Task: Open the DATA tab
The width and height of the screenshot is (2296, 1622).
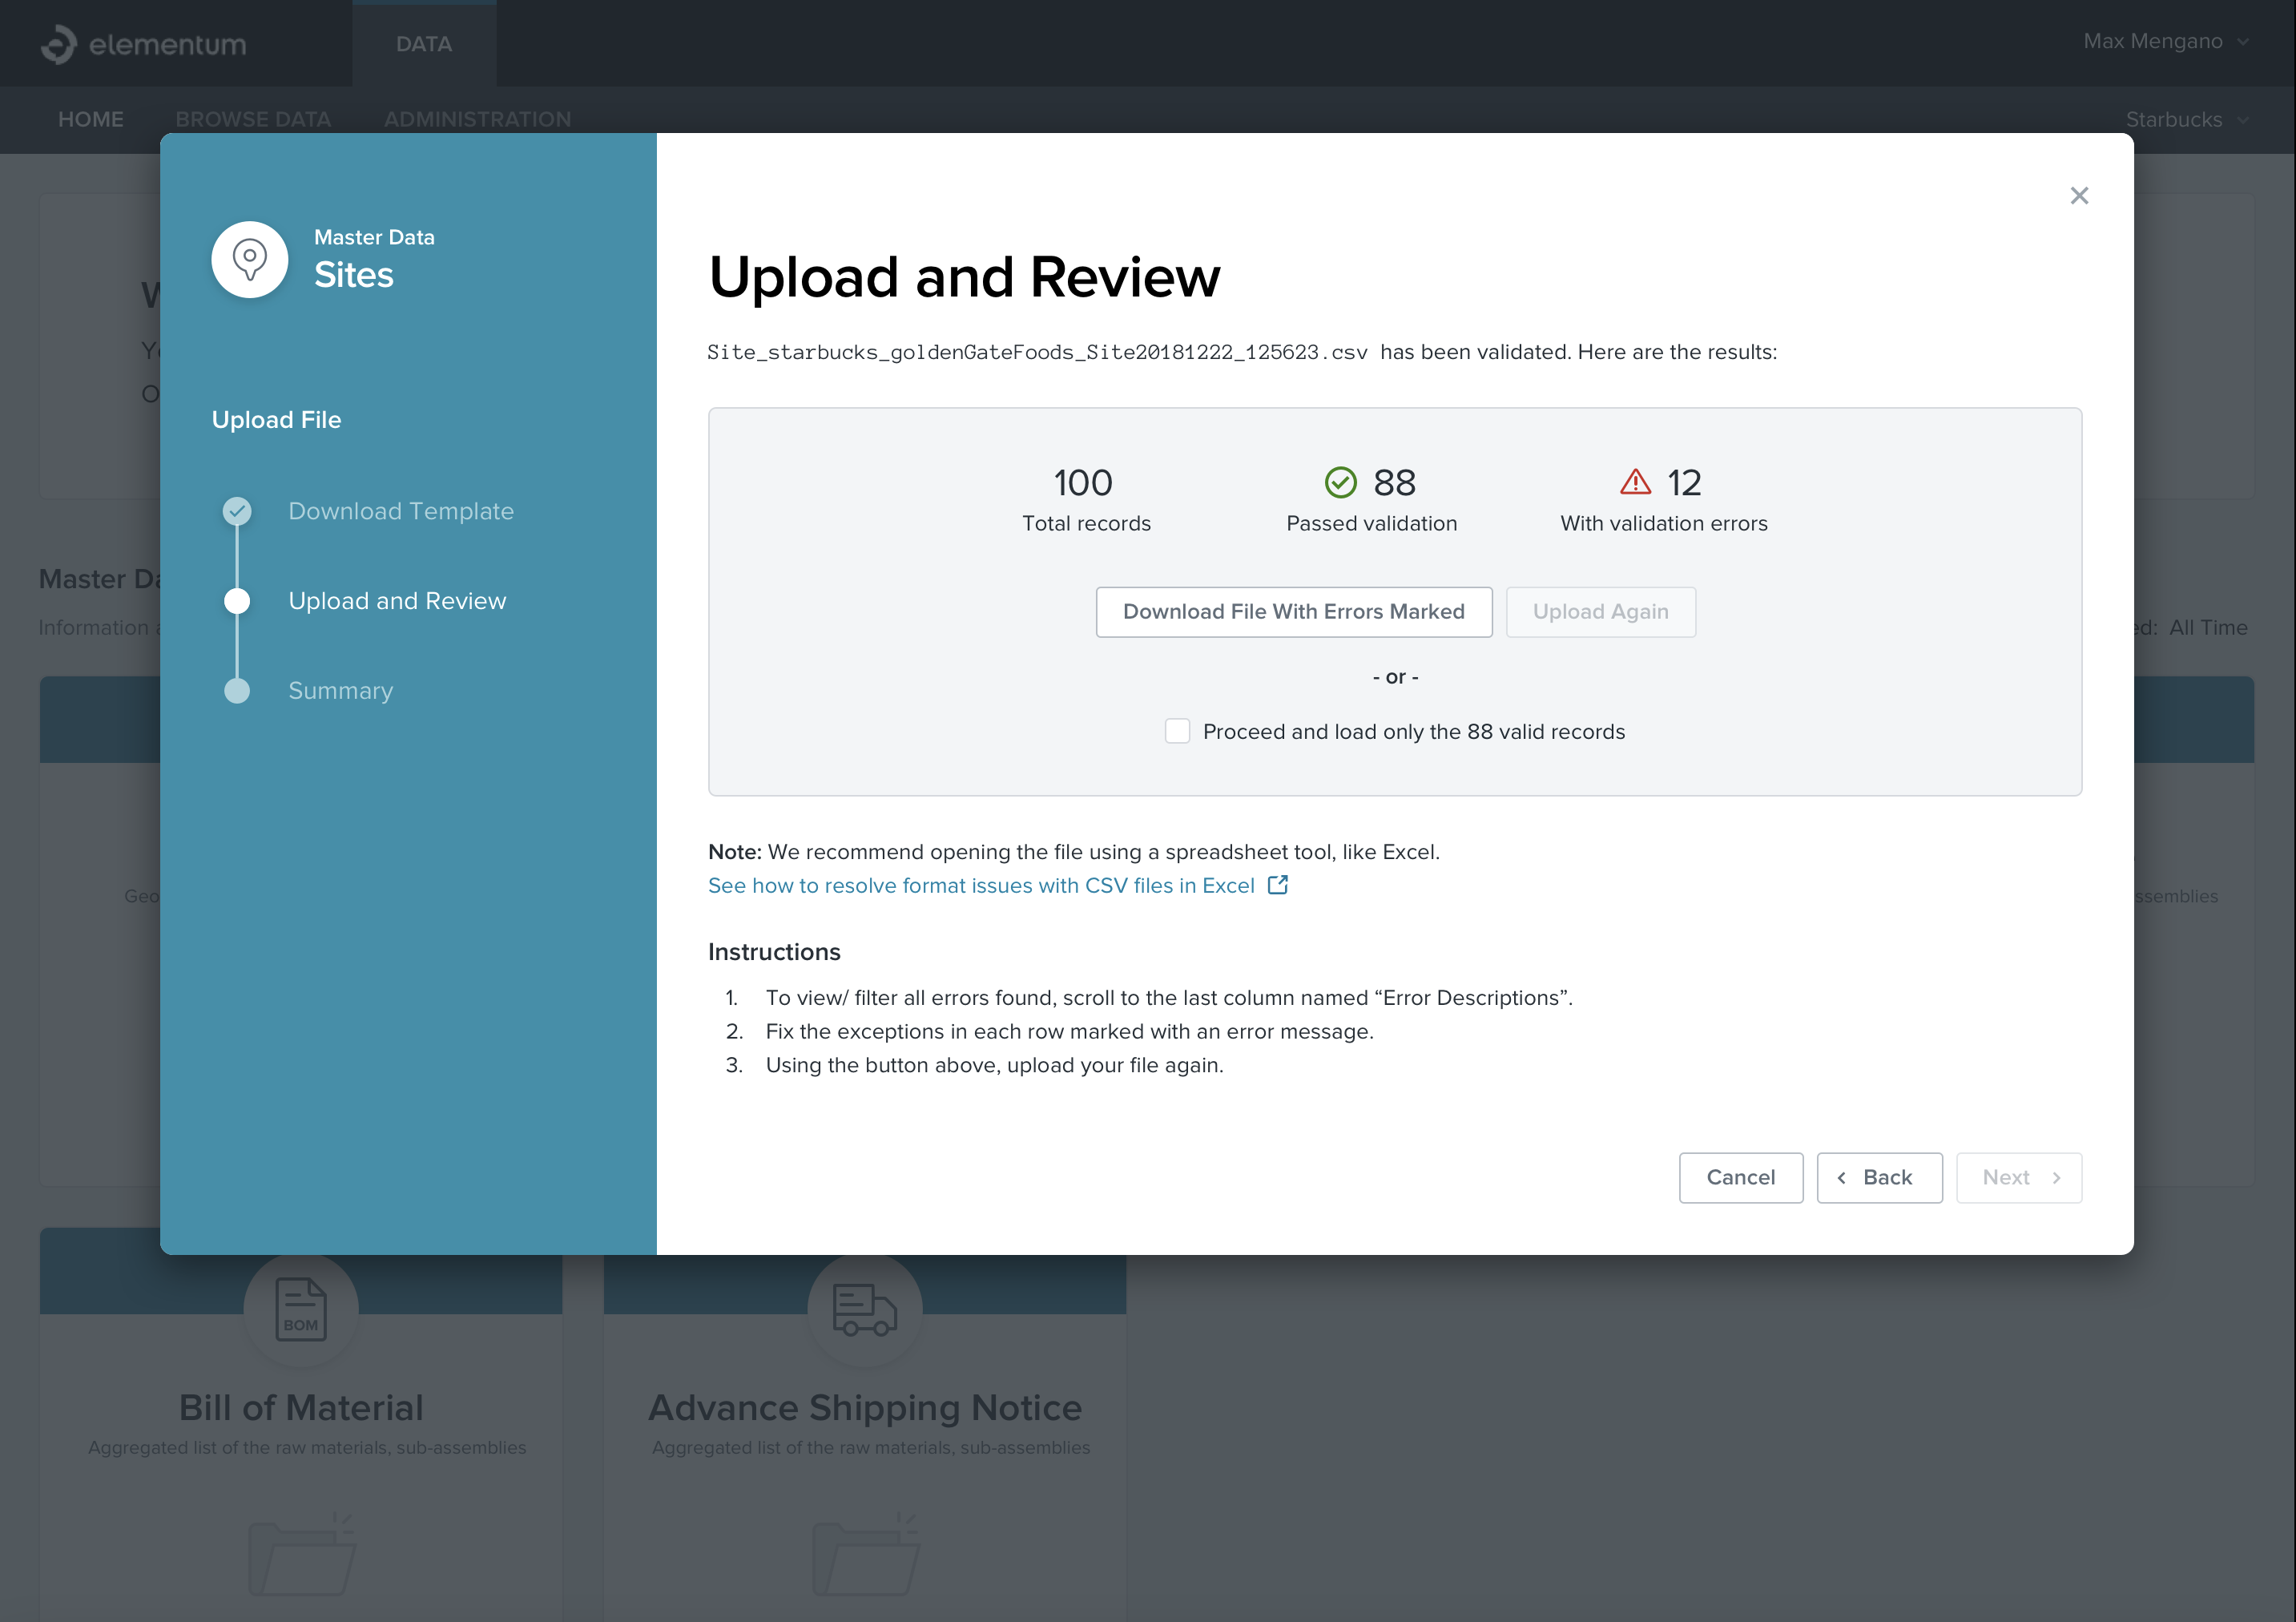Action: point(424,44)
